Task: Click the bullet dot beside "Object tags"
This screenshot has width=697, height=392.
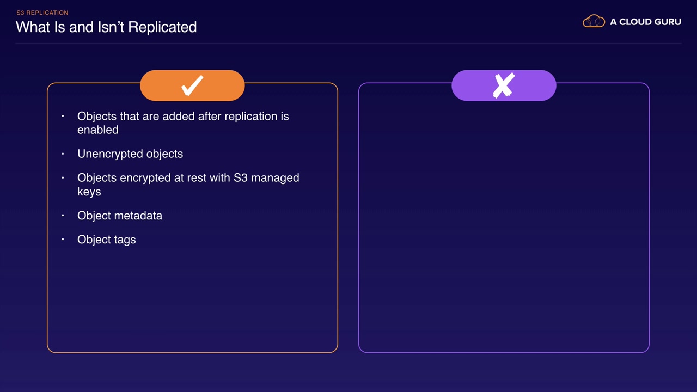Action: (x=63, y=240)
